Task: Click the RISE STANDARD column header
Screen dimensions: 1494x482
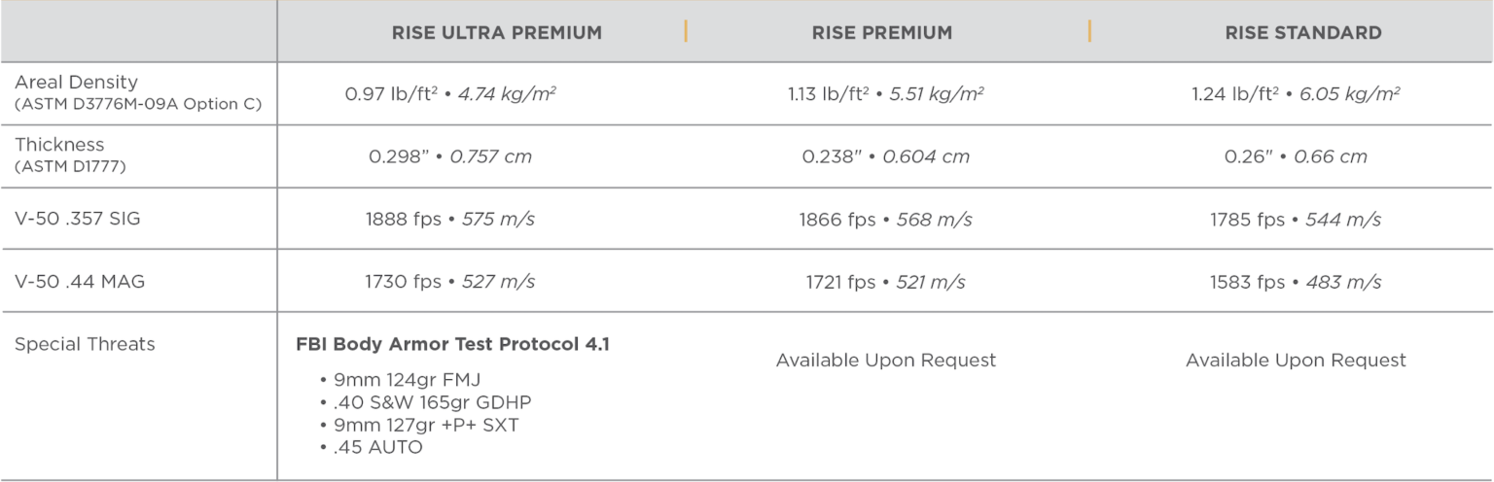Action: (1303, 33)
